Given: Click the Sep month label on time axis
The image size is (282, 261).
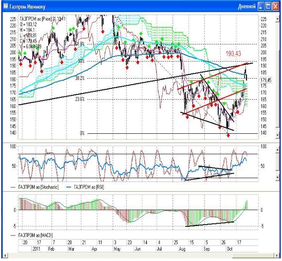Looking at the screenshot, I should point(207,249).
